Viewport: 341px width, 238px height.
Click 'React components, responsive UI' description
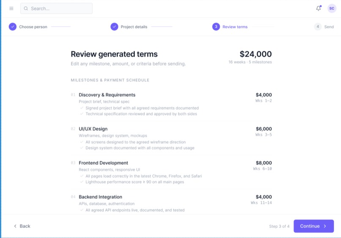pyautogui.click(x=110, y=170)
